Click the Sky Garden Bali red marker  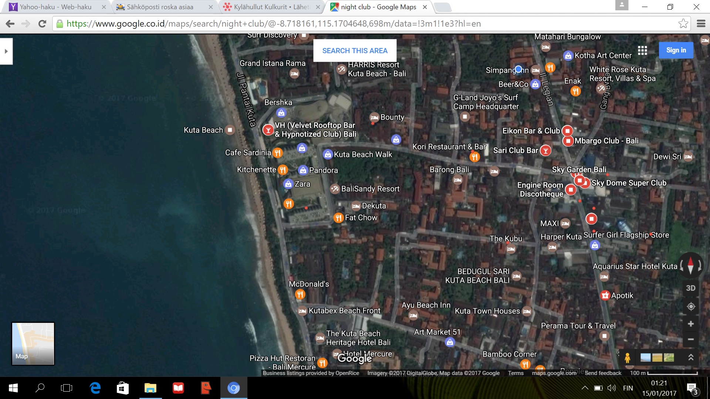(x=579, y=181)
